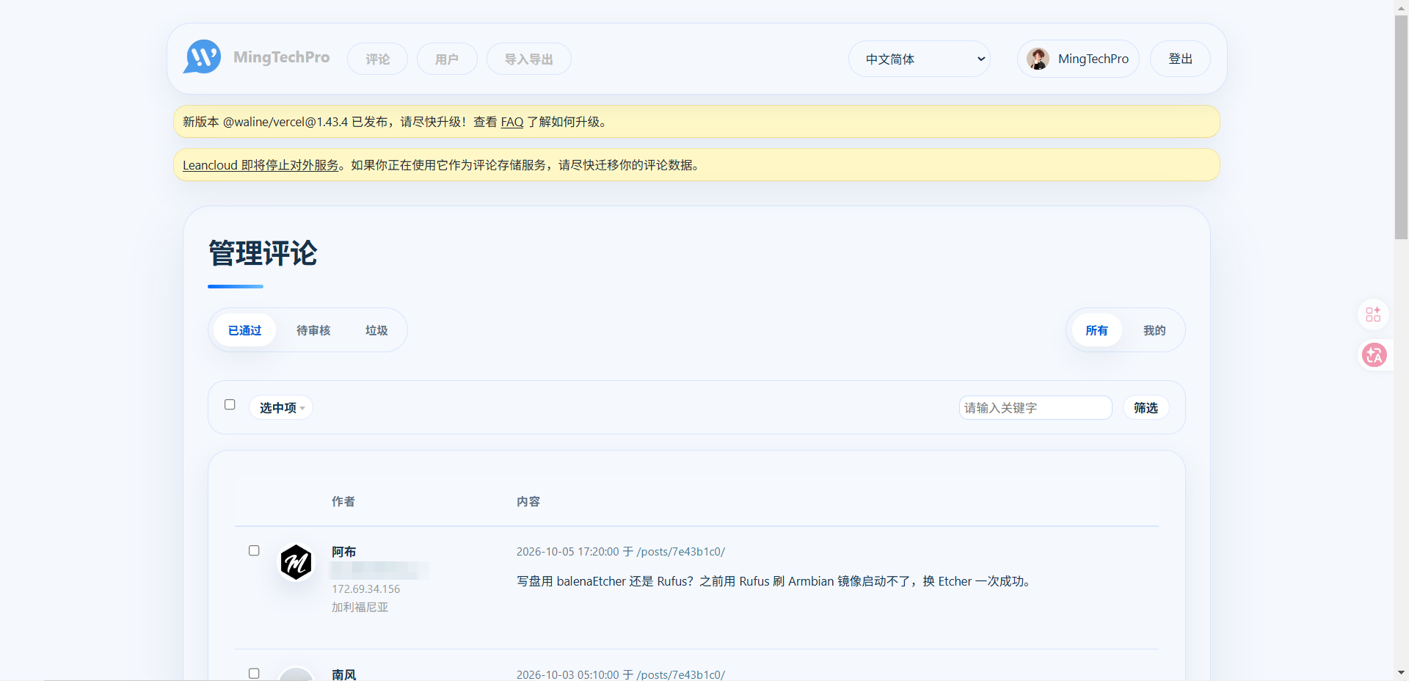The image size is (1409, 681).
Task: Expand the 选中项 bulk action dropdown
Action: (x=281, y=407)
